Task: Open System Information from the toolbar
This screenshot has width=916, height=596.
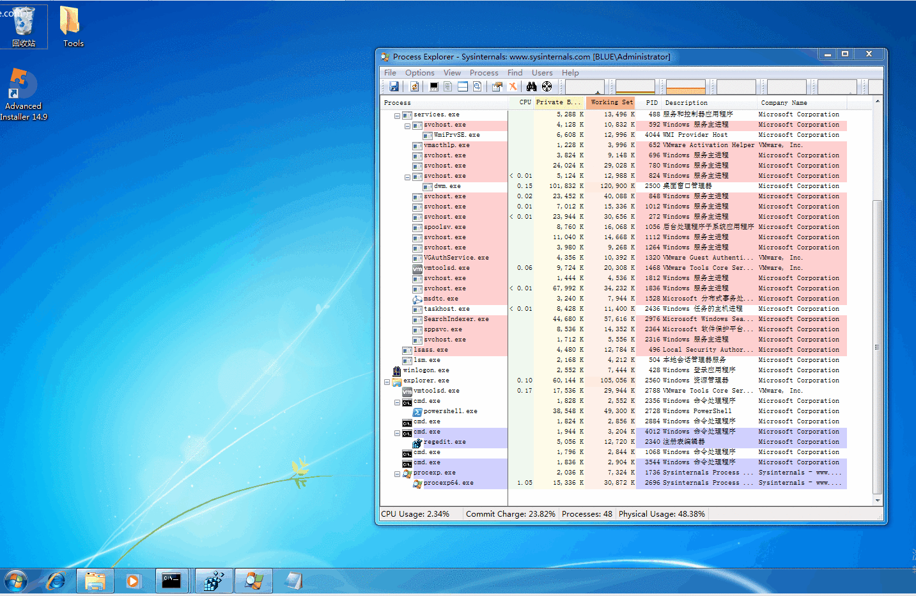Action: coord(434,86)
